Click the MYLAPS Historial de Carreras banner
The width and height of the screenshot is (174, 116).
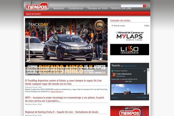point(130,36)
